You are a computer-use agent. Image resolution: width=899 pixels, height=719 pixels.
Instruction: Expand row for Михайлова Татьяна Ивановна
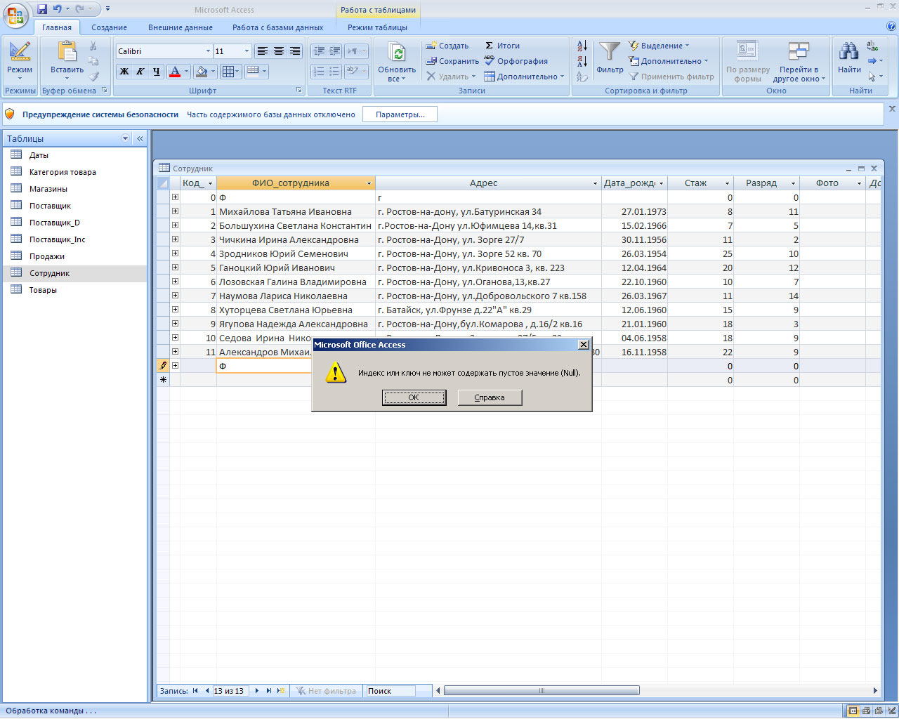click(175, 211)
